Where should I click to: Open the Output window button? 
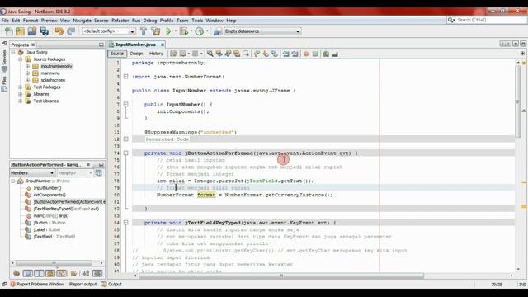pyautogui.click(x=111, y=284)
